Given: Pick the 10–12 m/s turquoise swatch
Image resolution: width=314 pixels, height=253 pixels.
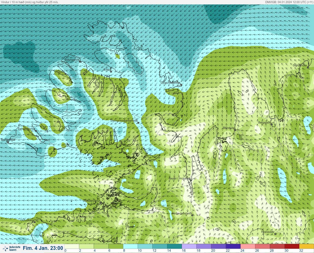Looking at the screenshot, I should [145, 246].
